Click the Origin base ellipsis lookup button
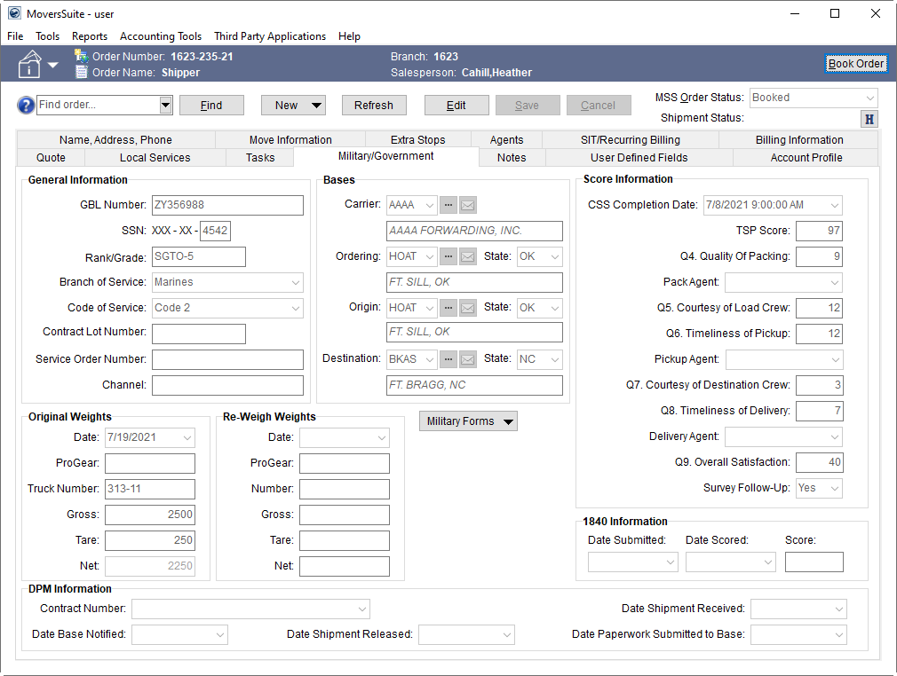The height and width of the screenshot is (676, 897). click(448, 308)
